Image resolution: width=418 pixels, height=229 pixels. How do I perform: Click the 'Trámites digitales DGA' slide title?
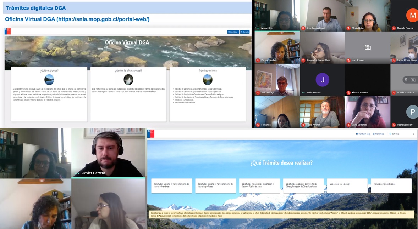[x=36, y=8]
